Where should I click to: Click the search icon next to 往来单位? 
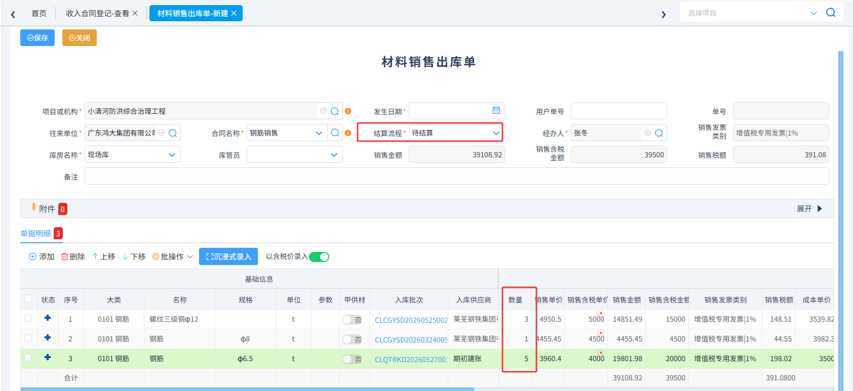173,133
